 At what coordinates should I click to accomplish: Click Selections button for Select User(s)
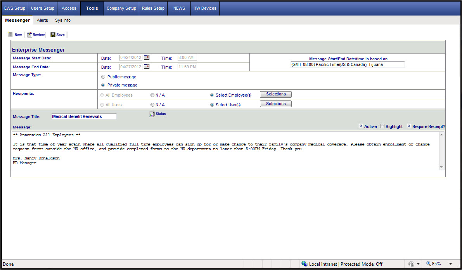tap(276, 104)
